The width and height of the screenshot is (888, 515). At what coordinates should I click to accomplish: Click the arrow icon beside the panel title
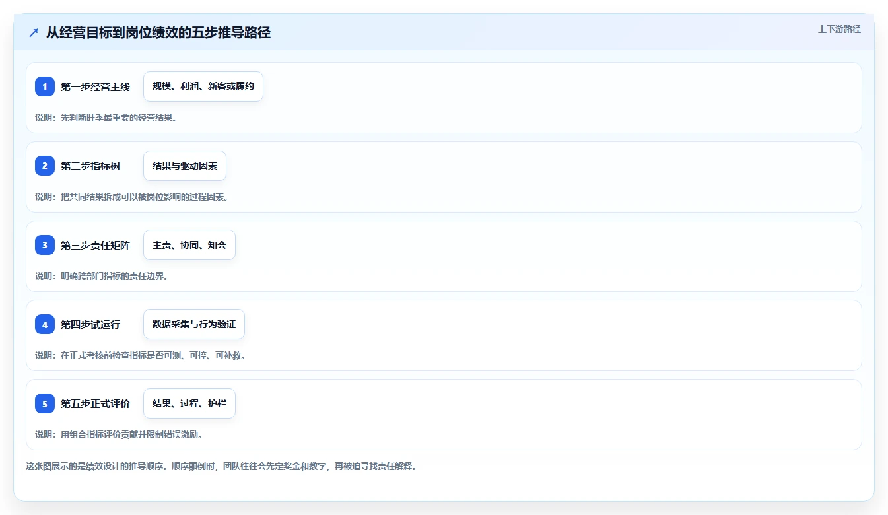click(34, 32)
